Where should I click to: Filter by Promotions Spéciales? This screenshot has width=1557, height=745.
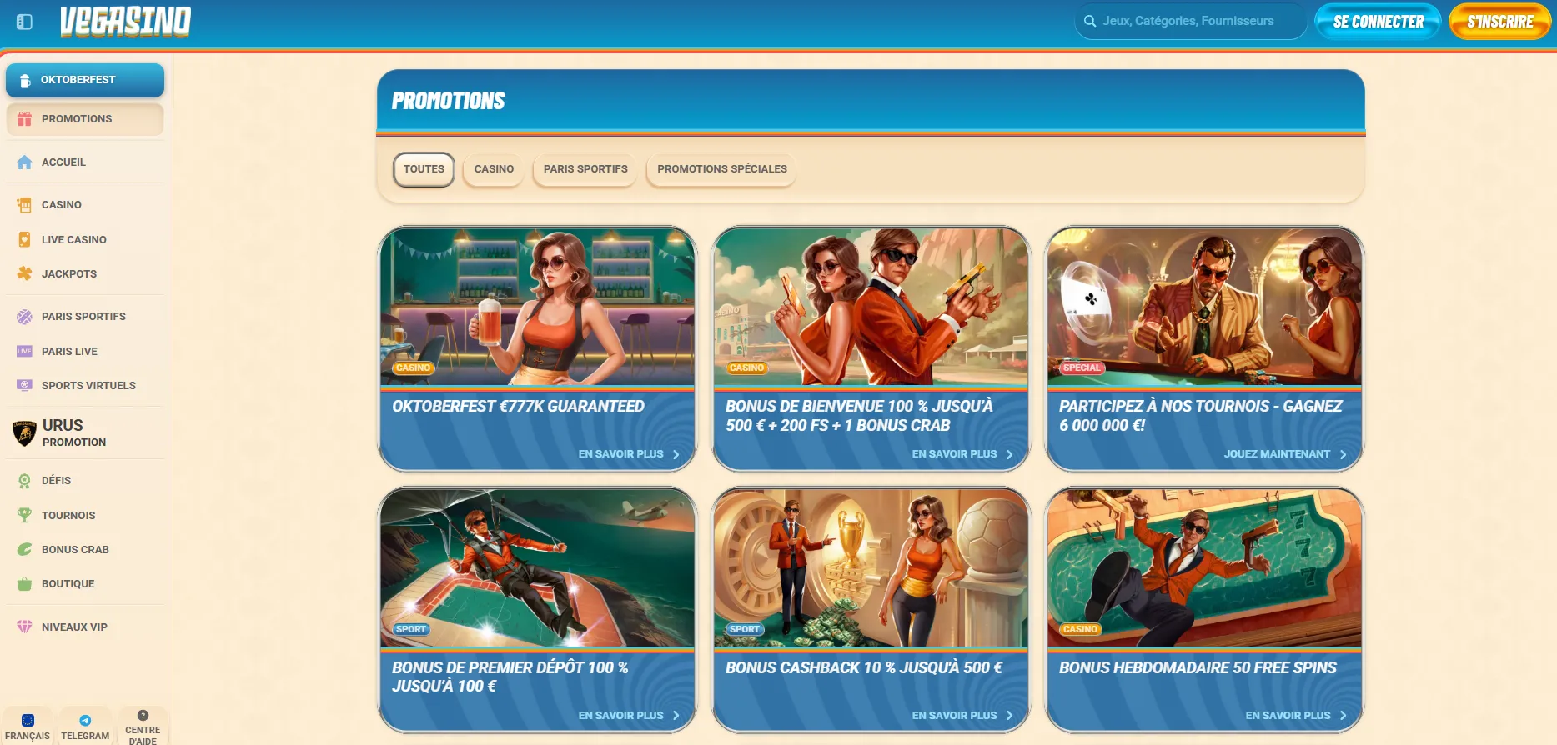tap(721, 169)
